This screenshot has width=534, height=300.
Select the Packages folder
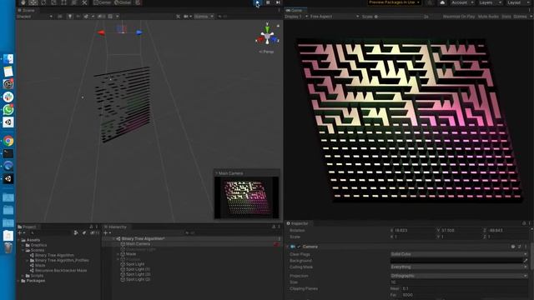35,281
